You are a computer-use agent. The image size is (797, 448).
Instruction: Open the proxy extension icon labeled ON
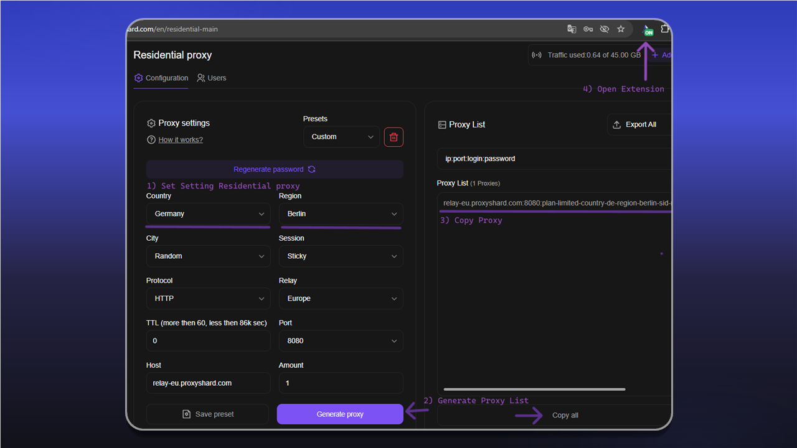pyautogui.click(x=648, y=29)
